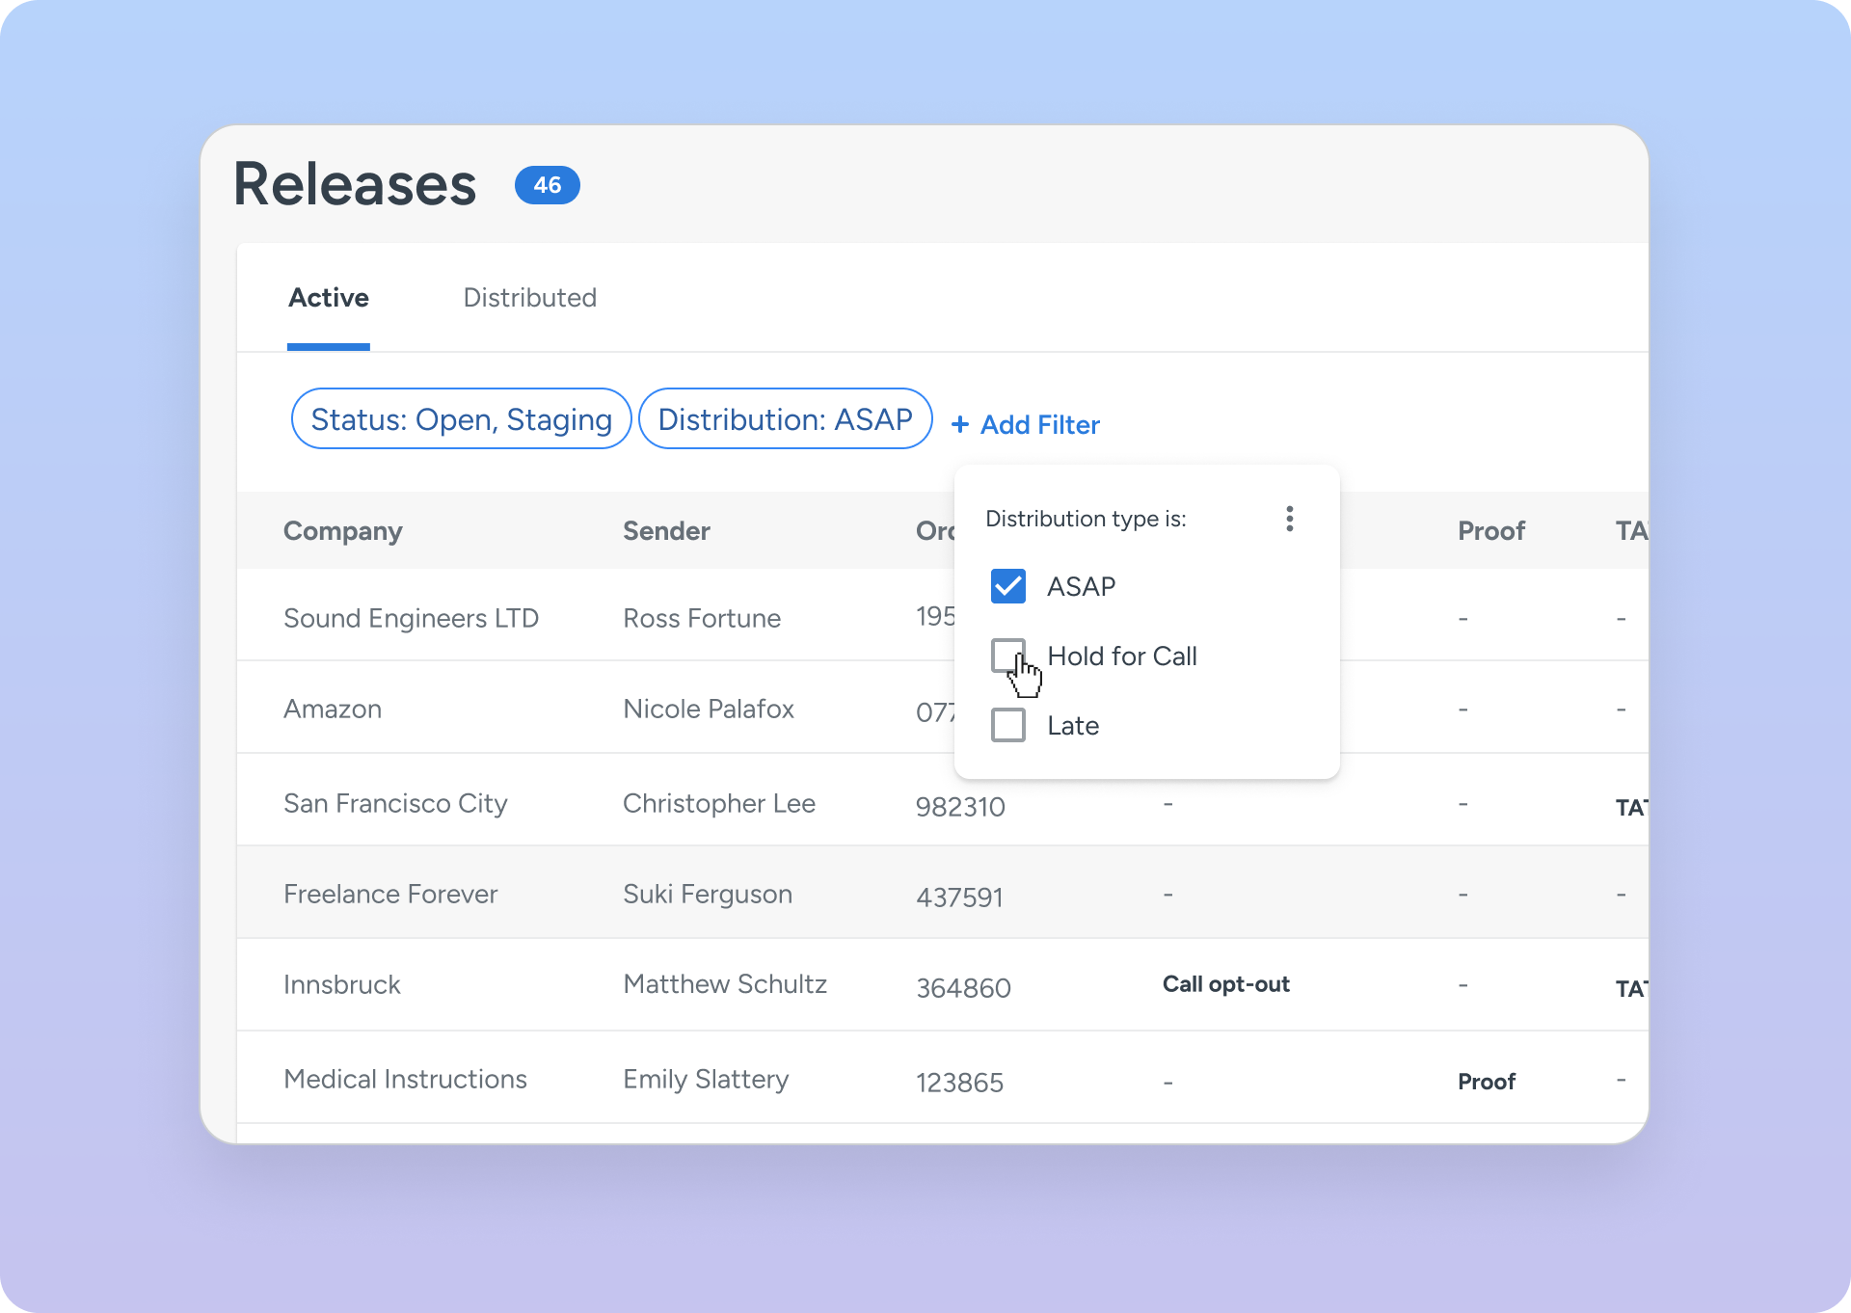Switch to the Distributed tab

point(529,298)
